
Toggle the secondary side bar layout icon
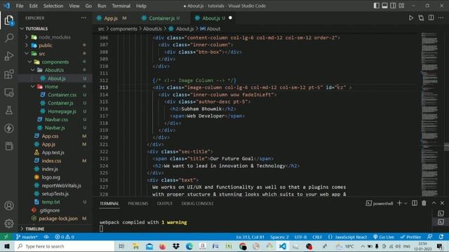click(x=393, y=6)
